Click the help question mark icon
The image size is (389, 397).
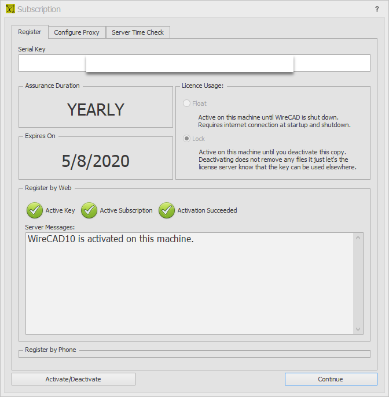click(x=377, y=9)
